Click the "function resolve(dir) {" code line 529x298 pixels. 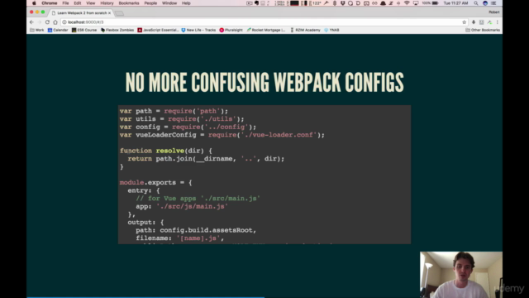pos(165,151)
